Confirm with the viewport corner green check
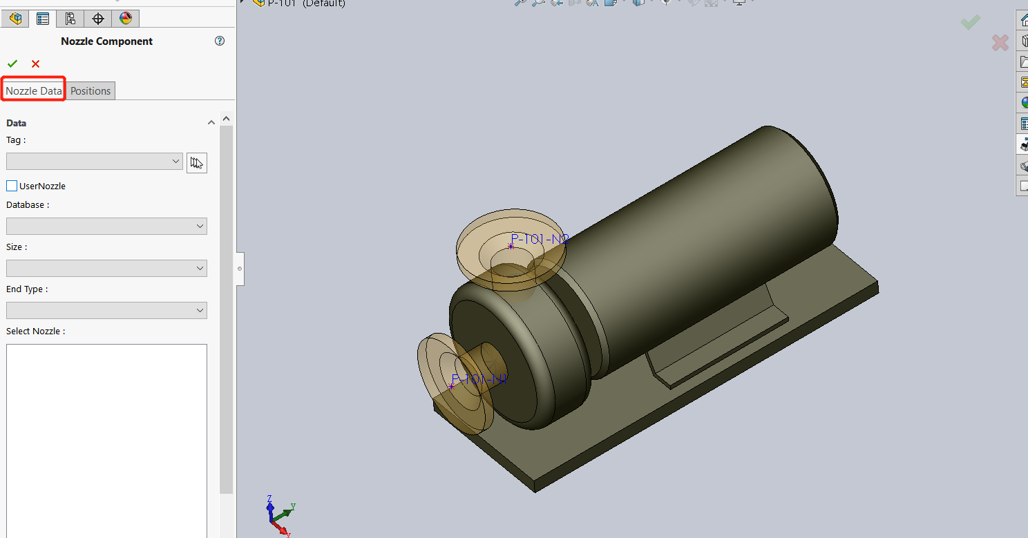Screen dimensions: 1028x538 tap(971, 22)
